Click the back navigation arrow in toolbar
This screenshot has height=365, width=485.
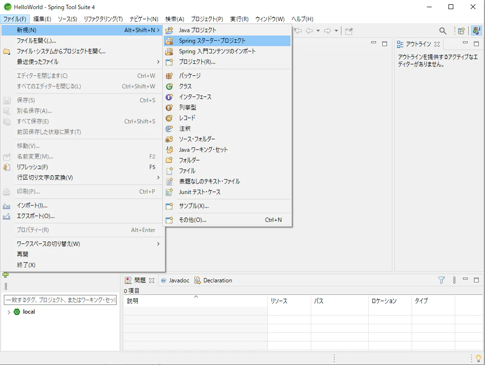click(309, 31)
